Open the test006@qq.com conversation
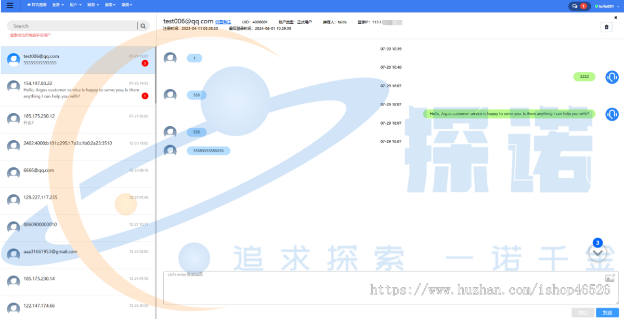624x319 pixels. [x=77, y=60]
